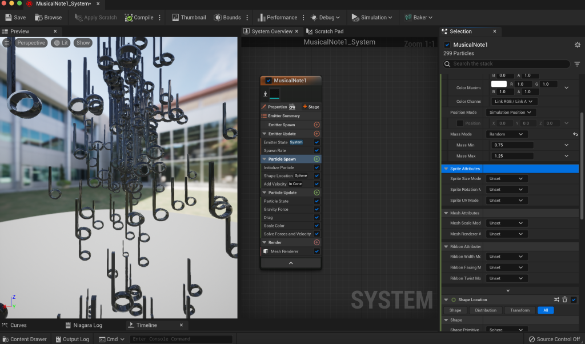Switch to the Niagara Log tab
Viewport: 585px width, 344px height.
coord(87,325)
